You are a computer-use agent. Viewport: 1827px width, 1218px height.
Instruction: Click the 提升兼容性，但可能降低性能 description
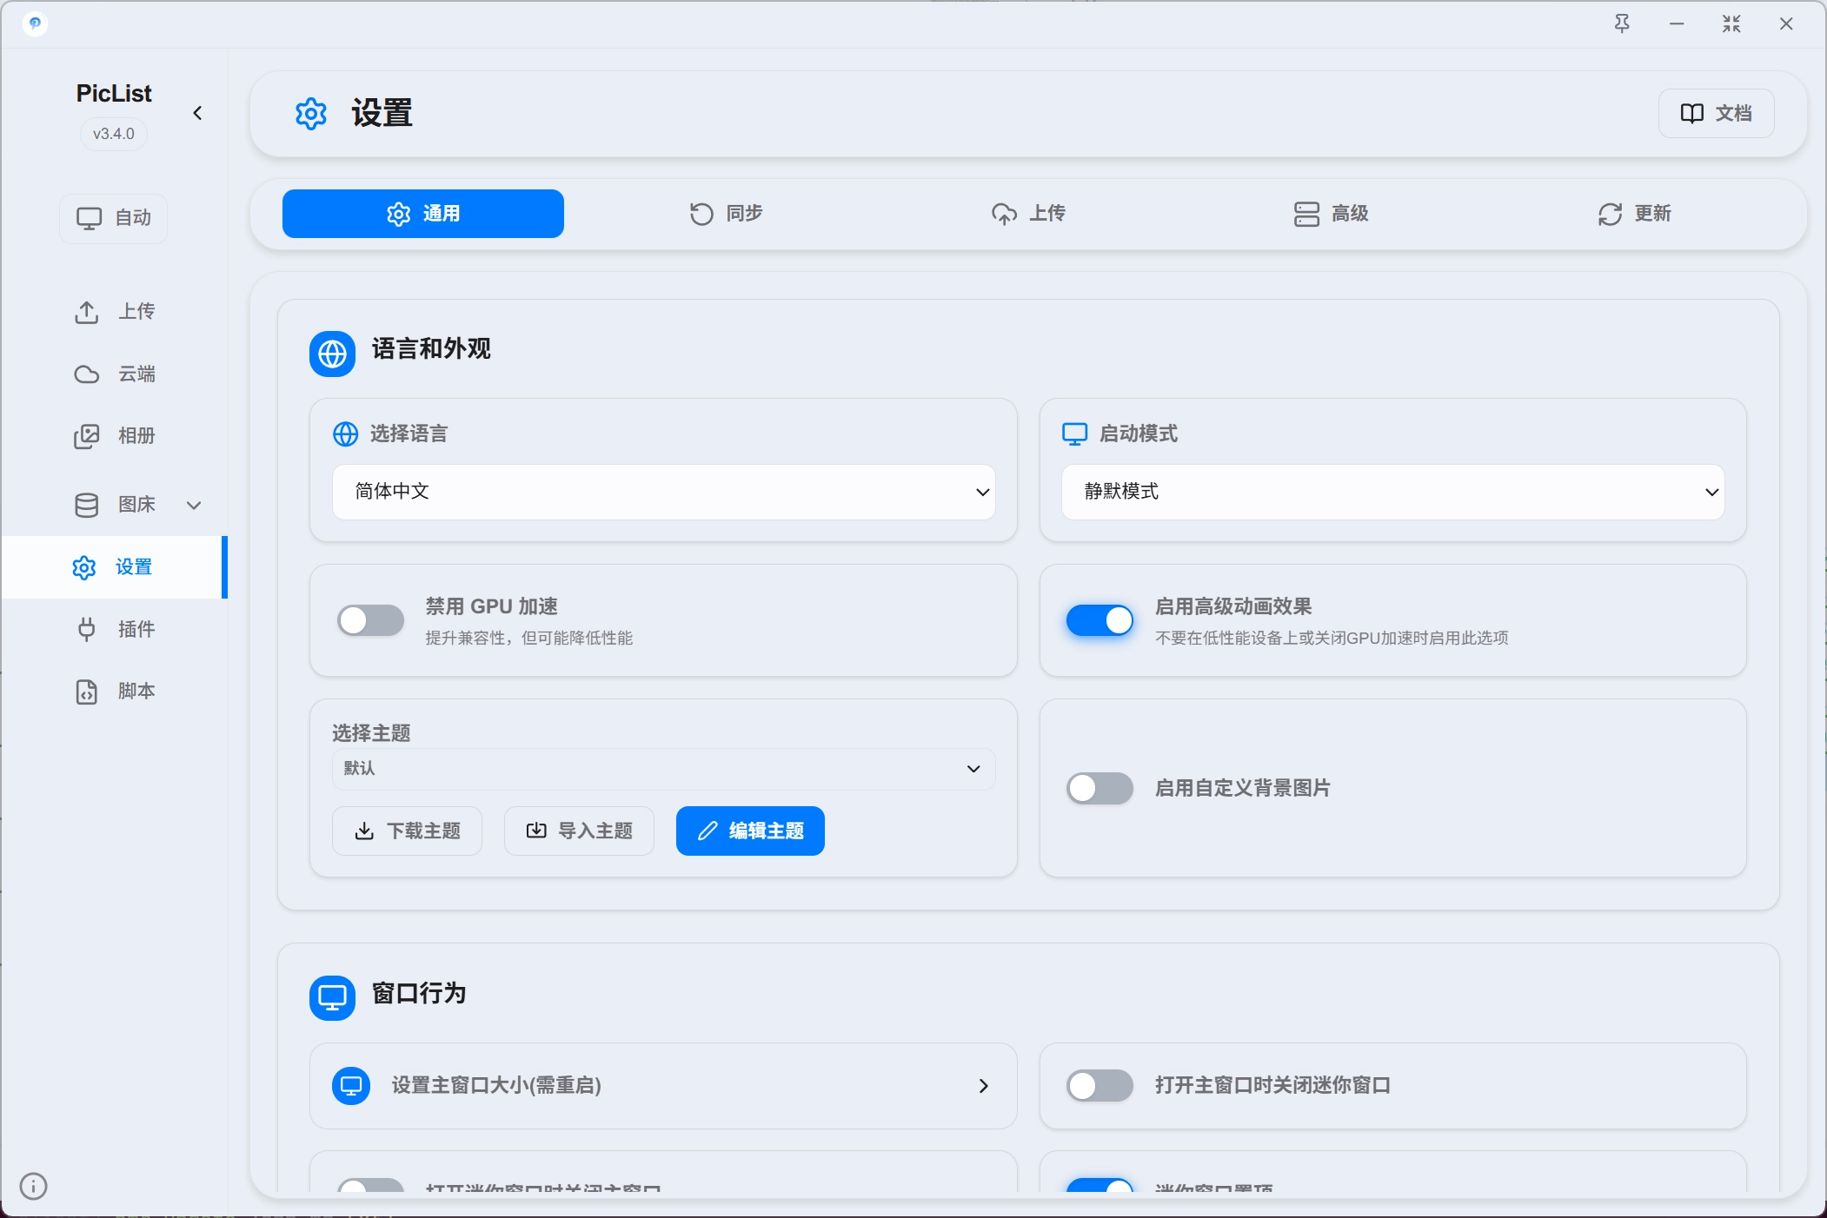point(528,639)
